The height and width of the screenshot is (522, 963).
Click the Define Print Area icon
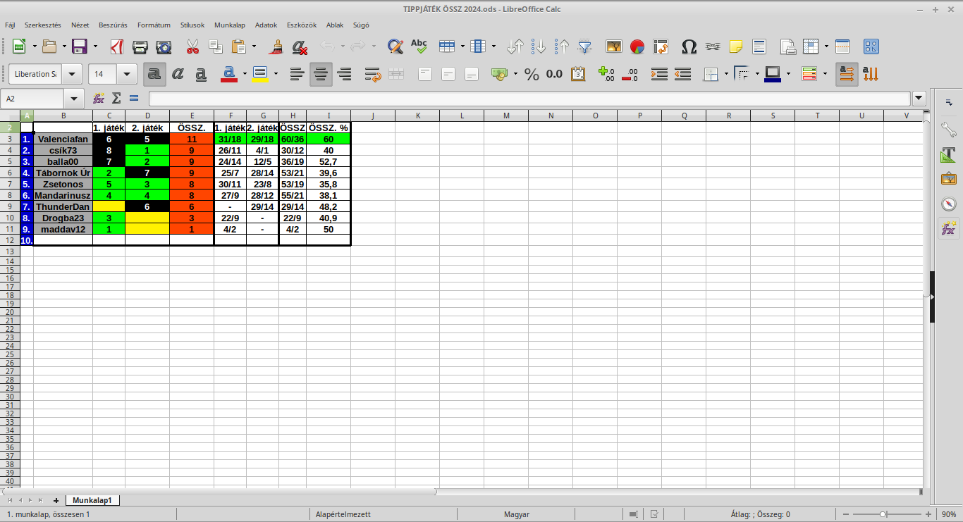788,46
